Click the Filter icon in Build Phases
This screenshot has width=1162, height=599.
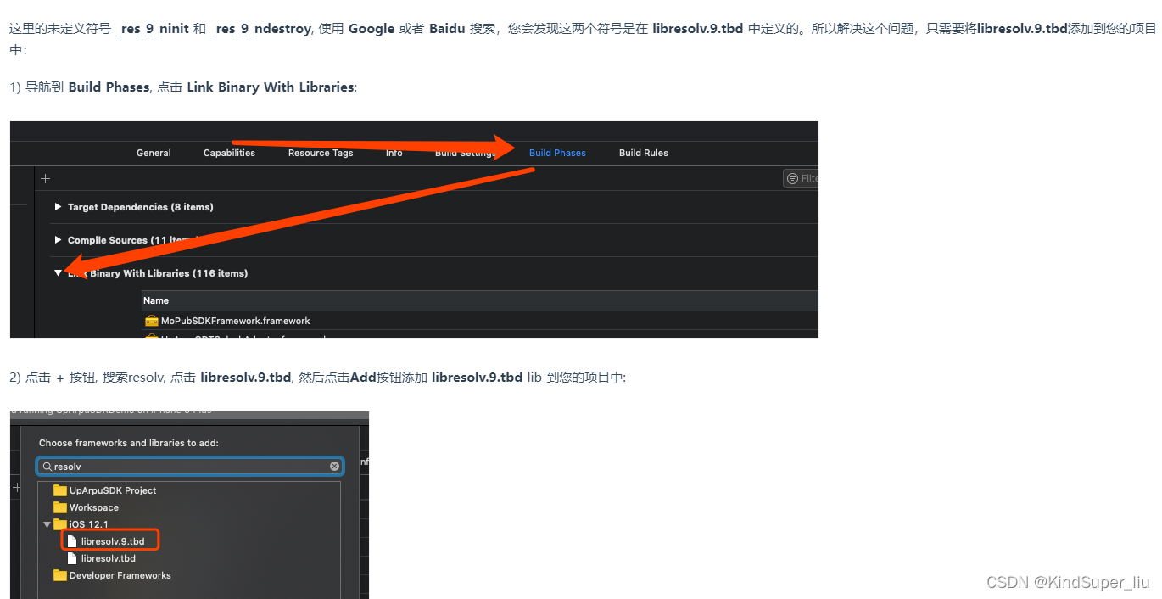coord(792,178)
